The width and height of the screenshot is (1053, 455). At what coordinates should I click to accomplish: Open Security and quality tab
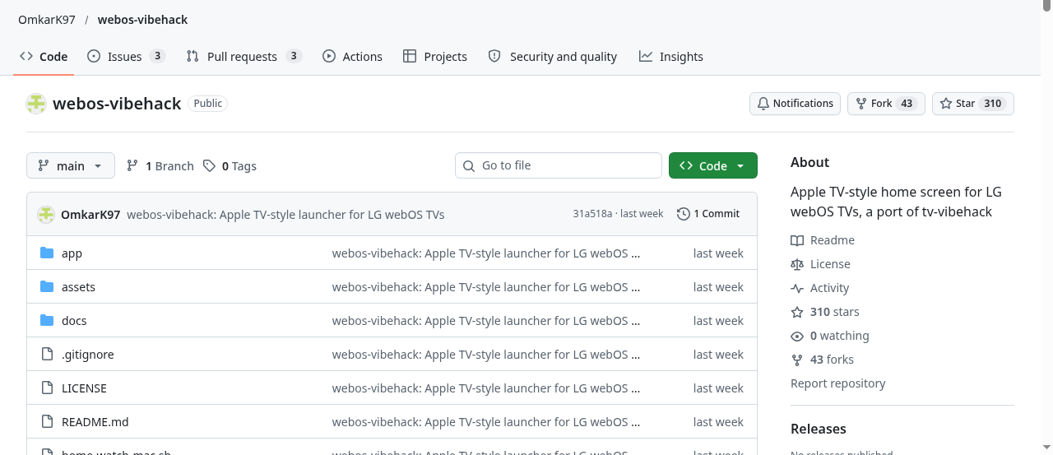(552, 56)
